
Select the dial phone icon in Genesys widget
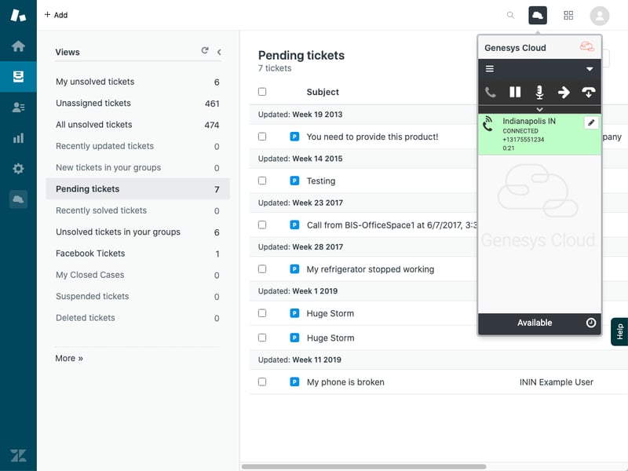coord(490,92)
